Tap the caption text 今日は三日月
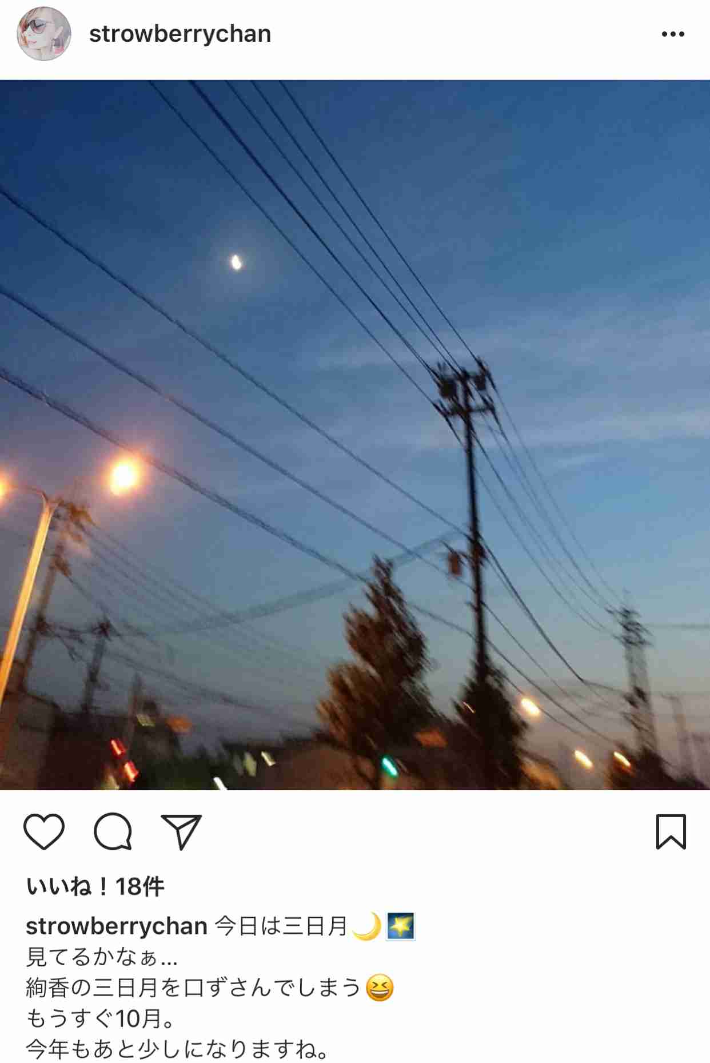 281,926
